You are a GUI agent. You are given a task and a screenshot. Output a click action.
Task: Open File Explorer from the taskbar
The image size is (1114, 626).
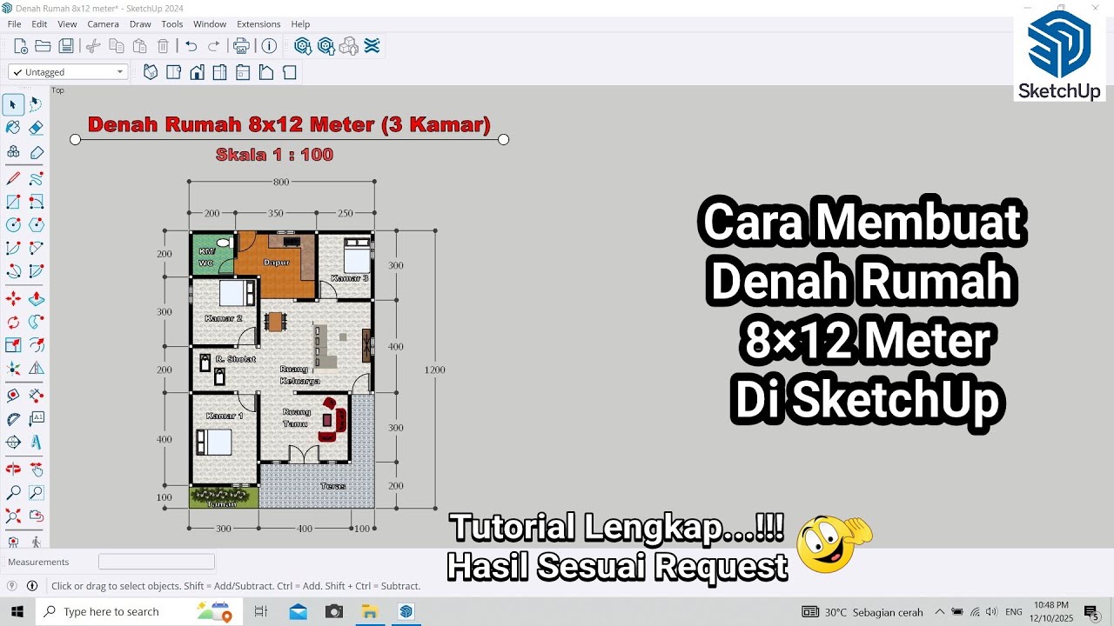pos(369,611)
